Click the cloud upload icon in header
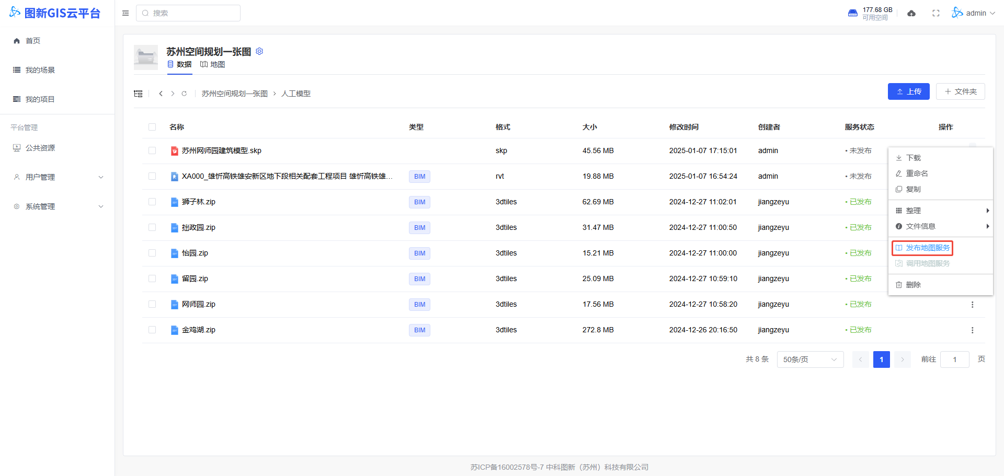This screenshot has height=476, width=1004. (x=911, y=13)
